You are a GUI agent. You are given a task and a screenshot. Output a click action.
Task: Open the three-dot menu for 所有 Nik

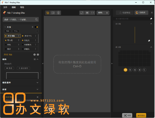19,36
